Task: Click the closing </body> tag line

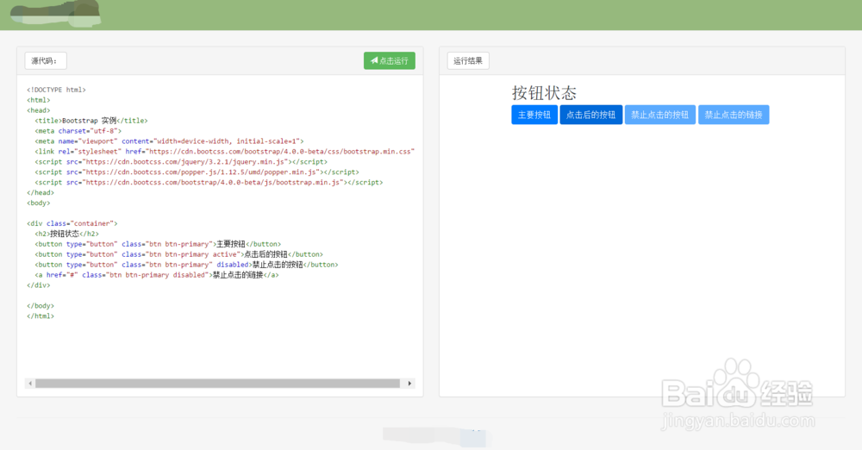Action: pos(41,306)
